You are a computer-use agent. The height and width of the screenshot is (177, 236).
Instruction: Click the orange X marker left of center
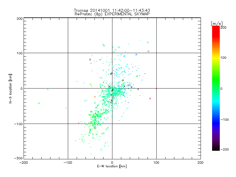pyautogui.click(x=95, y=97)
